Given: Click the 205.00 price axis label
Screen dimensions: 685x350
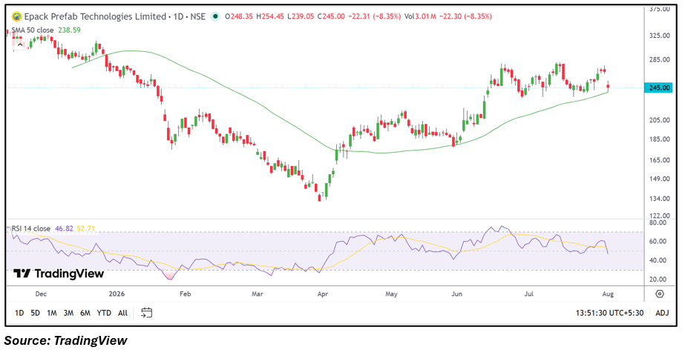Looking at the screenshot, I should pos(660,120).
